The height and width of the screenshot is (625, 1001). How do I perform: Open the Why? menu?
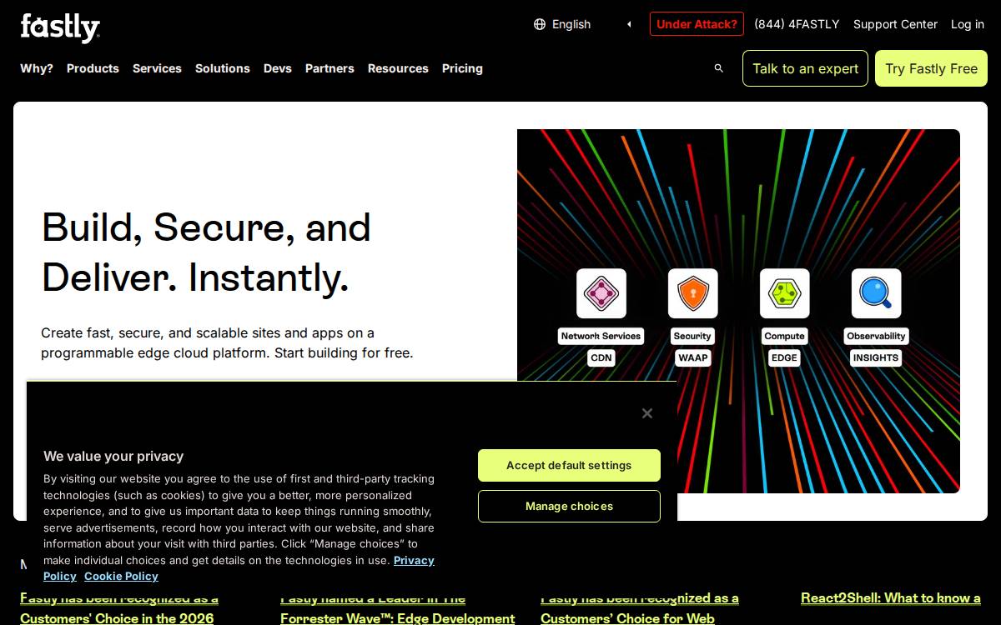click(37, 68)
